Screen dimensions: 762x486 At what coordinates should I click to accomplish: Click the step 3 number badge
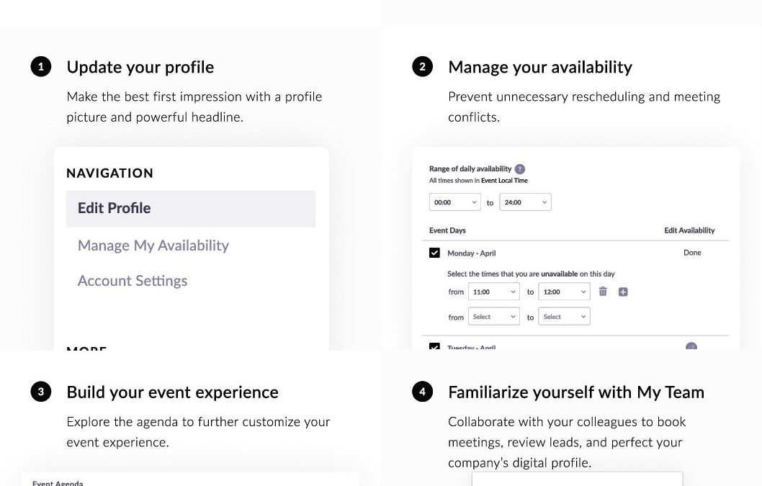pyautogui.click(x=41, y=392)
